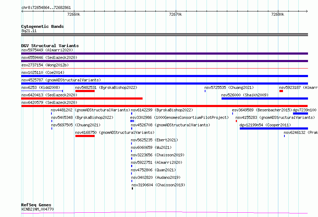The height and width of the screenshot is (217, 318).
Task: Click the magenta KCNB2 gene line
Action: [164, 212]
